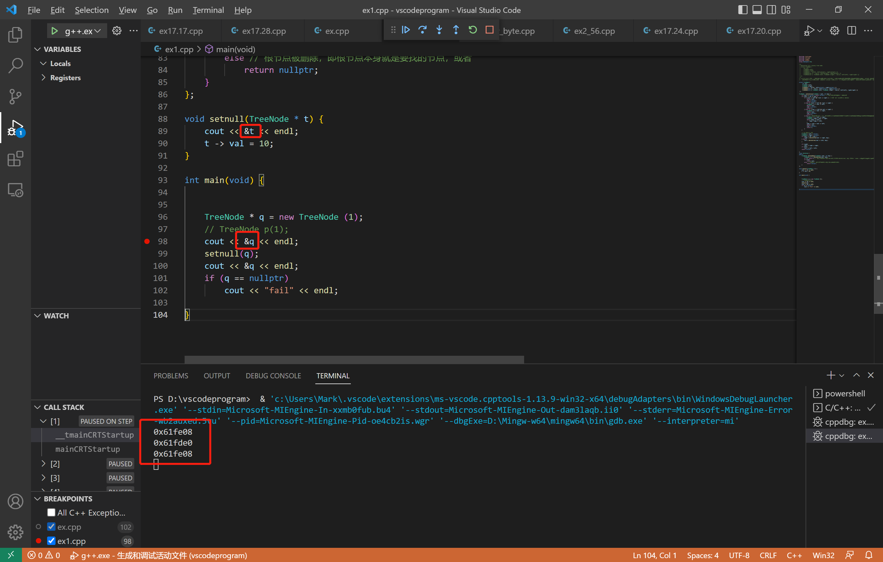
Task: Select the powershell terminal entry
Action: (x=844, y=393)
